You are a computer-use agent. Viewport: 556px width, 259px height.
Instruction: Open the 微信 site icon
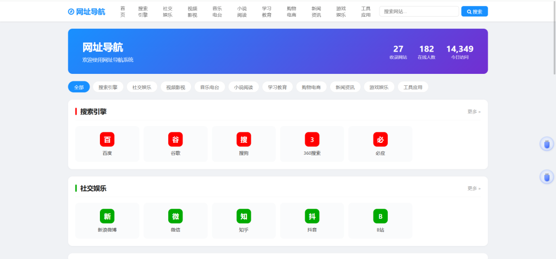point(175,217)
